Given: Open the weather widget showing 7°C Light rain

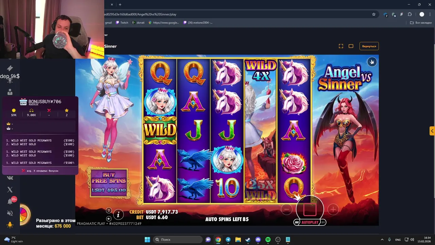Looking at the screenshot, I should coord(14,240).
